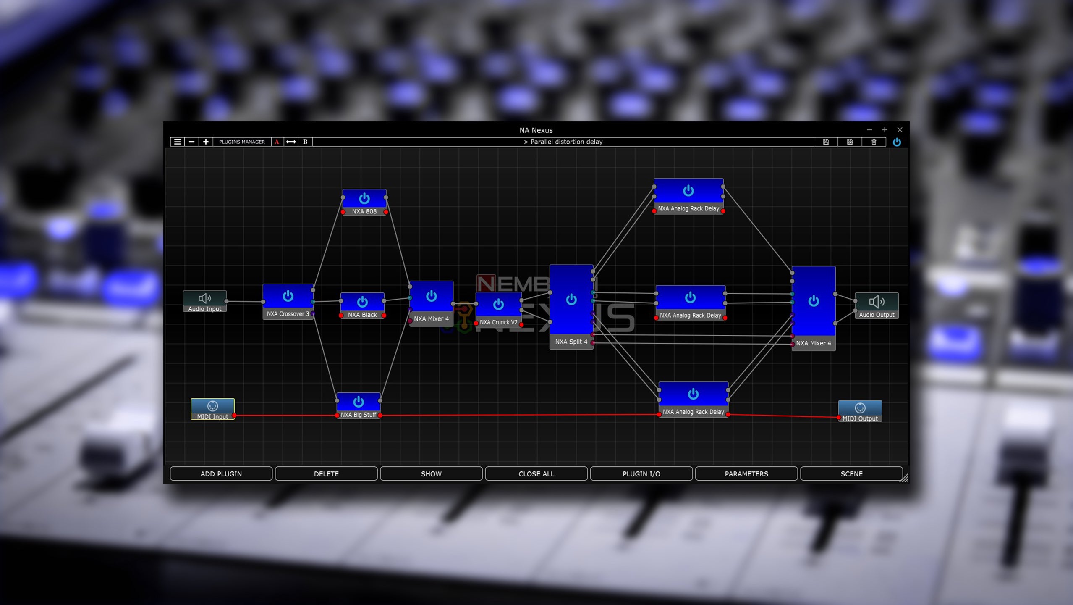Image resolution: width=1073 pixels, height=605 pixels.
Task: Select the Audio Input speaker node
Action: (204, 298)
